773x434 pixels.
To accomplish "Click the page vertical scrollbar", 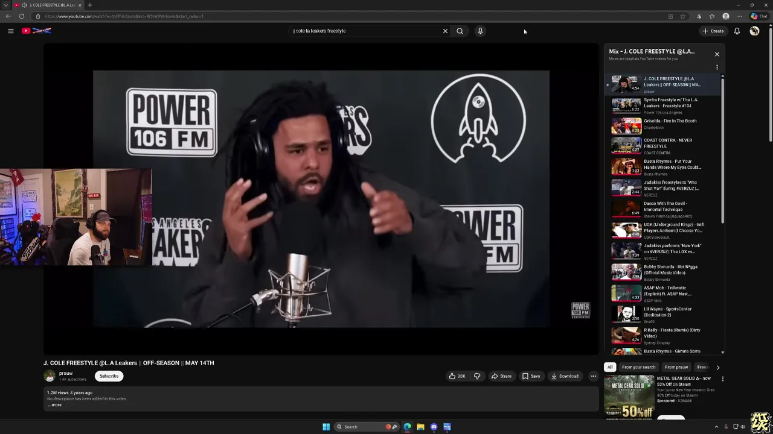I will click(770, 84).
